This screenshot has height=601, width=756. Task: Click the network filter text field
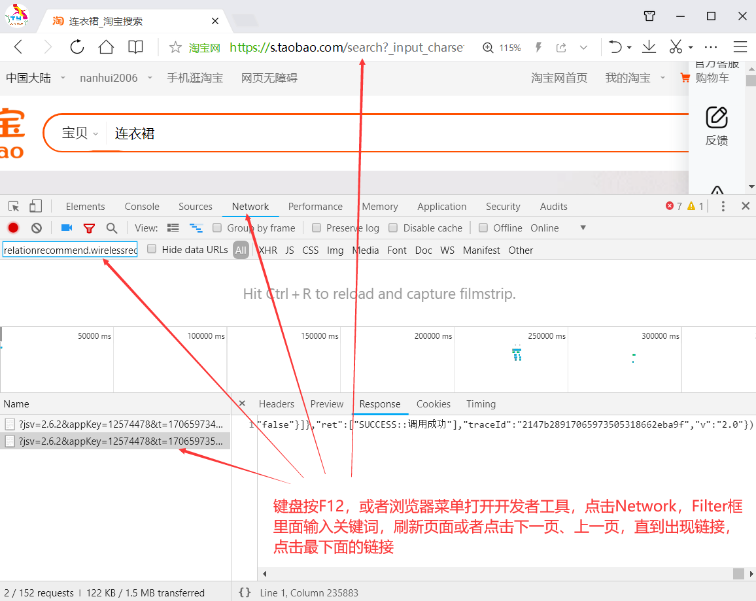pyautogui.click(x=70, y=250)
